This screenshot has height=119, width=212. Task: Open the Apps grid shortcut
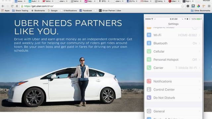5,11
